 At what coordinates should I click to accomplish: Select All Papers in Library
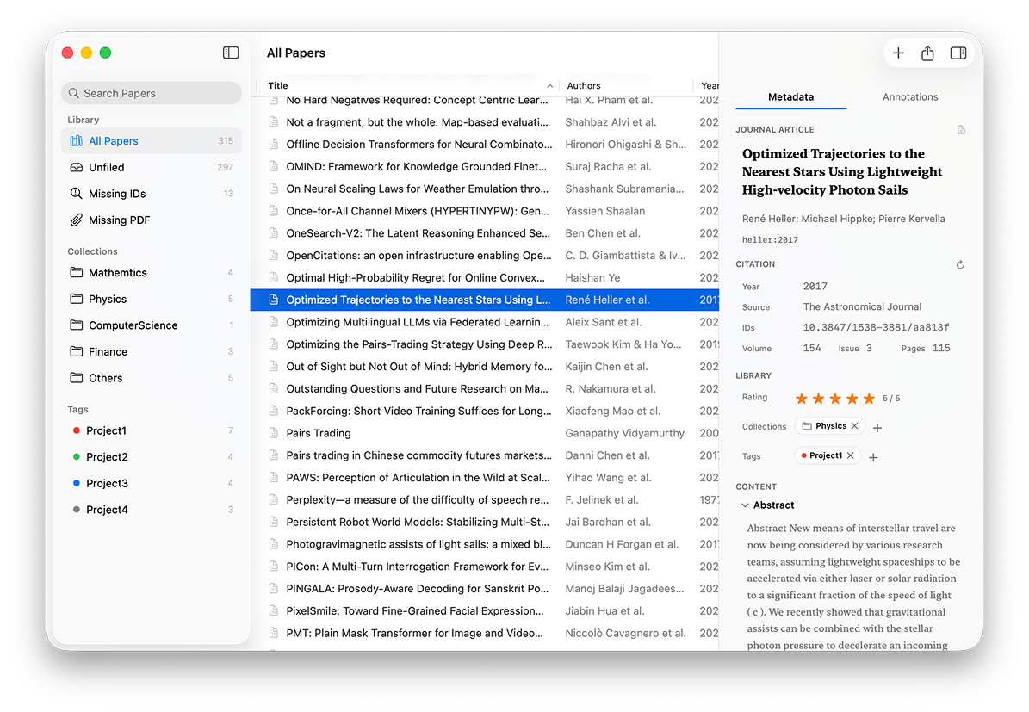point(152,141)
